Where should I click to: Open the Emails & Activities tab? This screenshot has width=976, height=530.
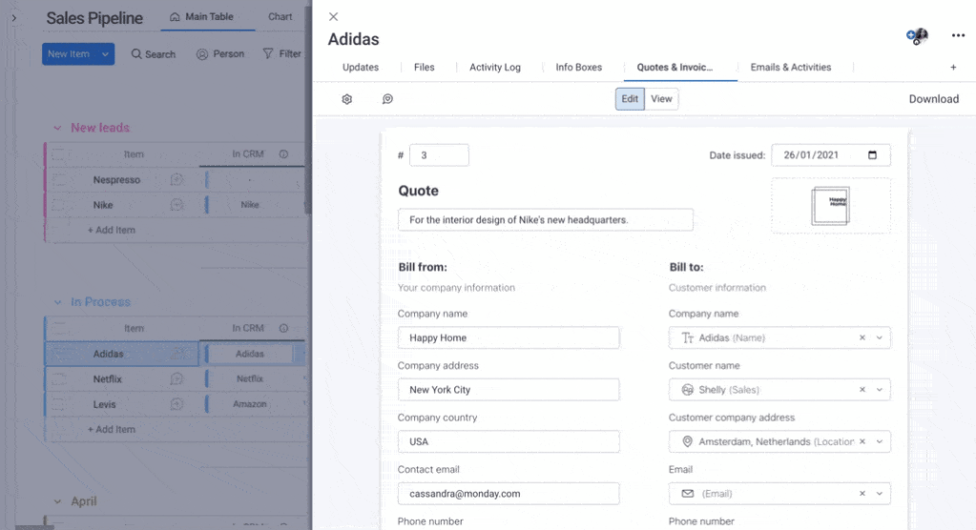(x=791, y=67)
